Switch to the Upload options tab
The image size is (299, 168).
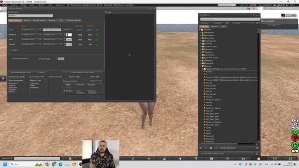[x=39, y=21]
